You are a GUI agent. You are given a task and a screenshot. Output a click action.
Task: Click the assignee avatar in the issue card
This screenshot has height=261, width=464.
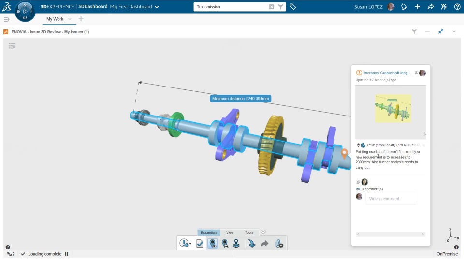[364, 182]
